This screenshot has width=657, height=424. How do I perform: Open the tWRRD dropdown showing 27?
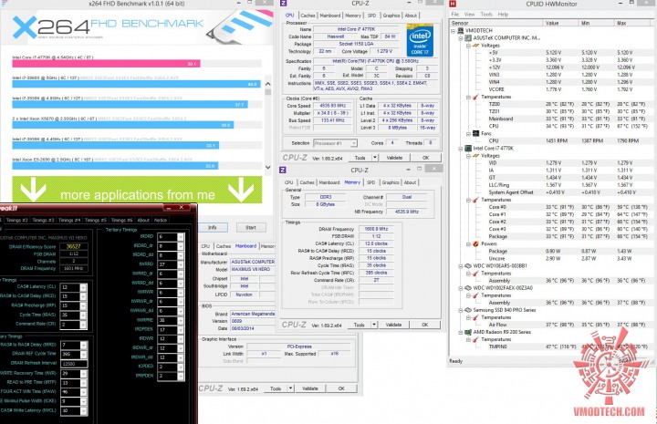coord(181,264)
